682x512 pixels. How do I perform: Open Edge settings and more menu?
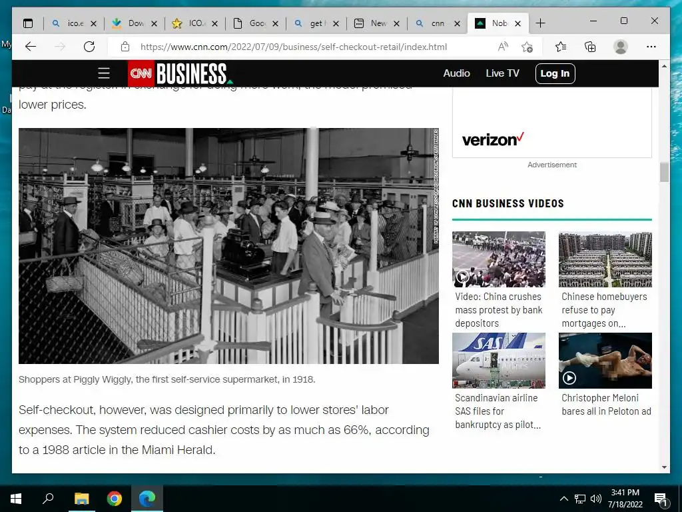651,47
